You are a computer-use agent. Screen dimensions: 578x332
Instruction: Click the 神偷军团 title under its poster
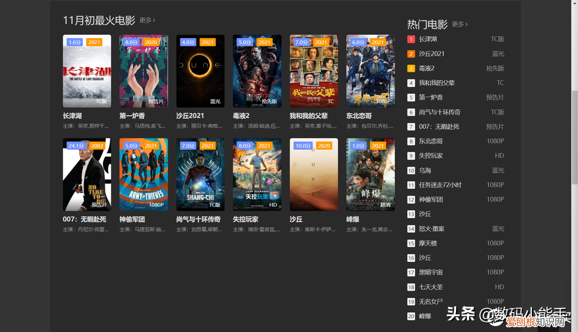click(132, 219)
